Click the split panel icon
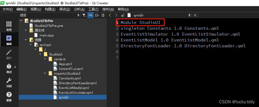 point(97,15)
